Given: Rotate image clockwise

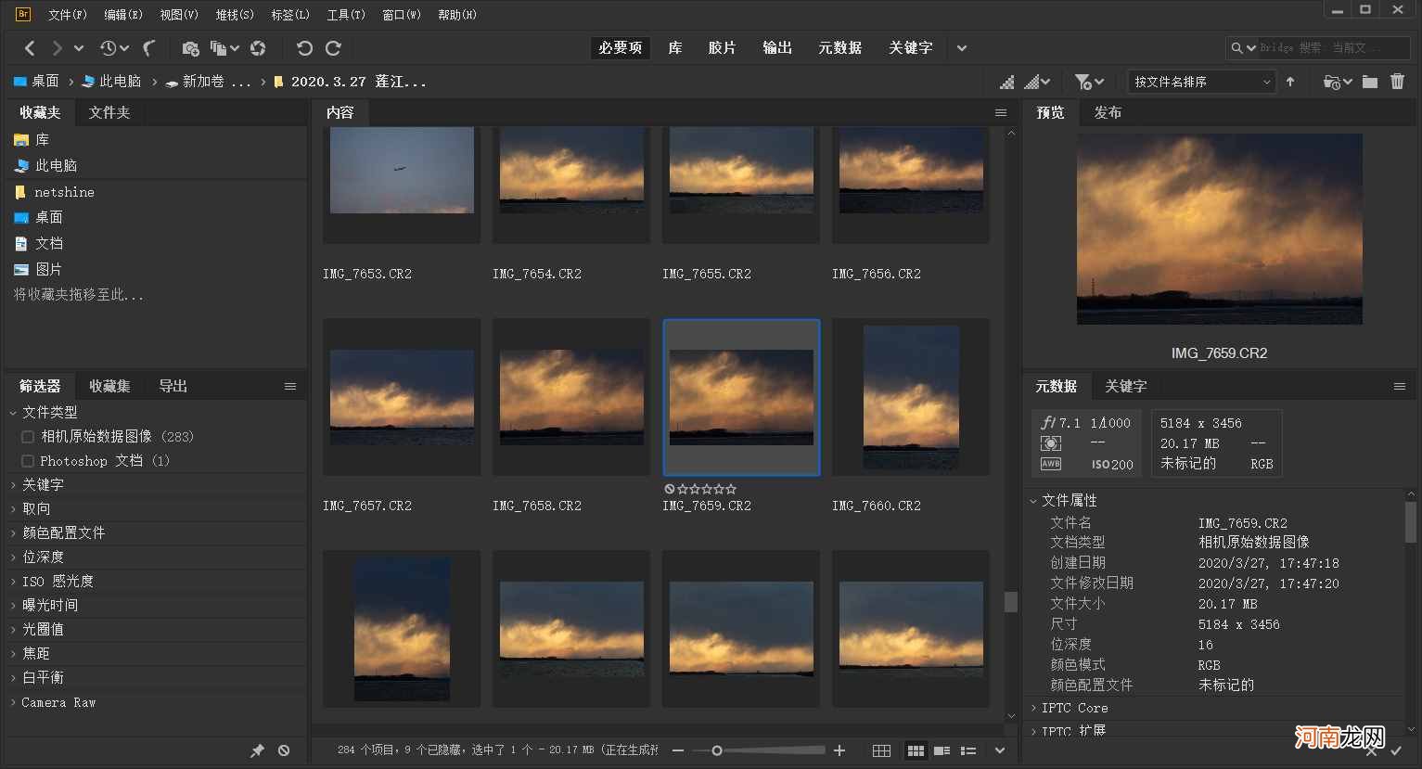Looking at the screenshot, I should point(333,48).
